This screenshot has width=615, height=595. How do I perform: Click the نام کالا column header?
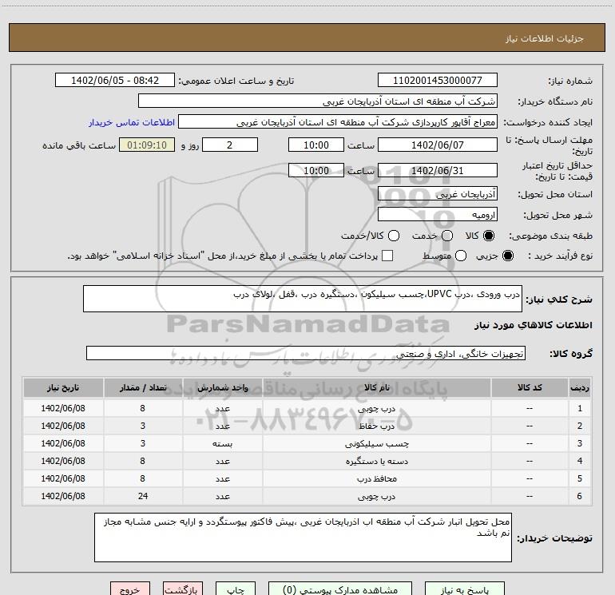[x=376, y=388]
